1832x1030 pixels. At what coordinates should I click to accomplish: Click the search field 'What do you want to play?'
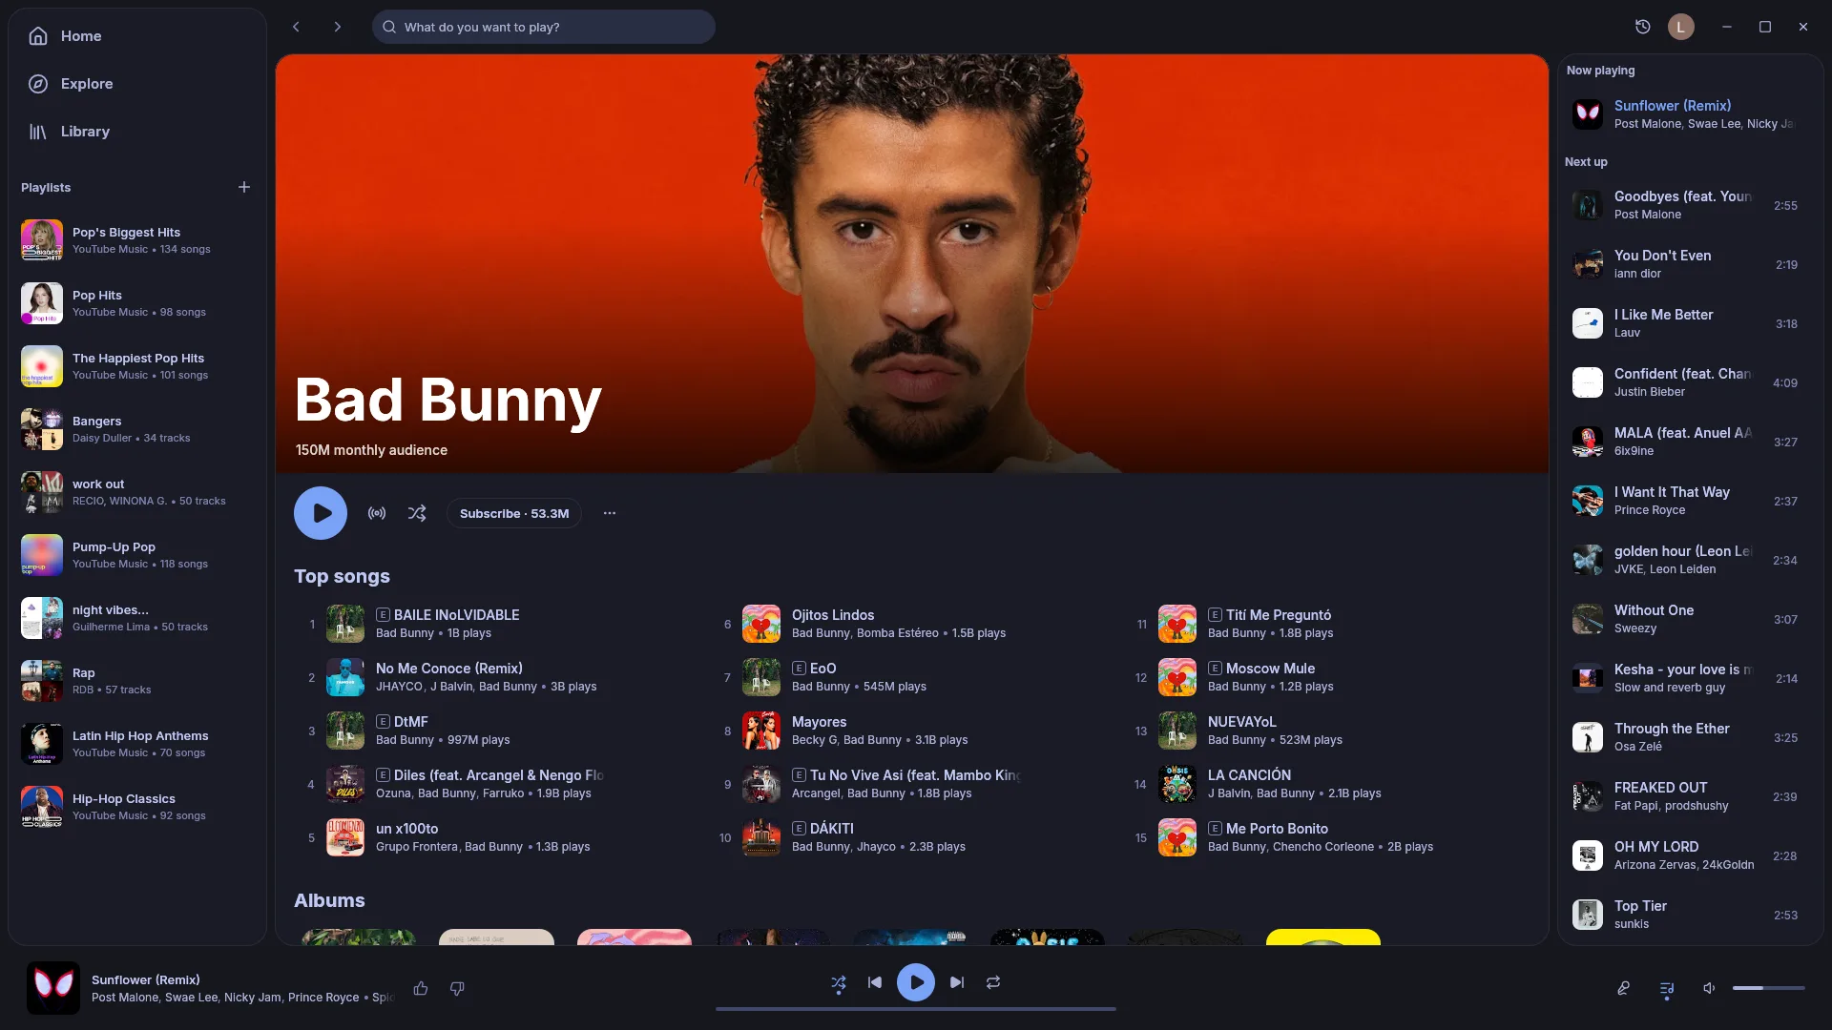[544, 27]
